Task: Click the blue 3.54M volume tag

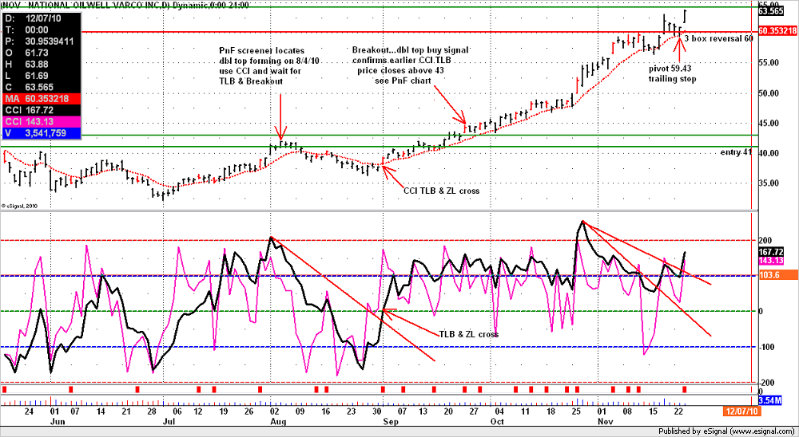Action: (770, 401)
